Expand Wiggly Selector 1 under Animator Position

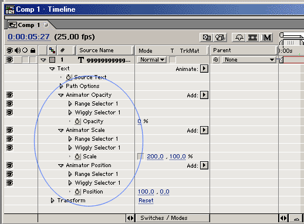[x=70, y=183]
